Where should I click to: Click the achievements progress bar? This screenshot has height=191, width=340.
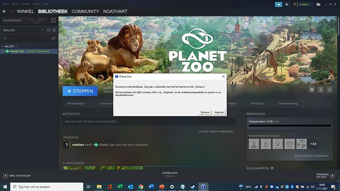pyautogui.click(x=290, y=126)
